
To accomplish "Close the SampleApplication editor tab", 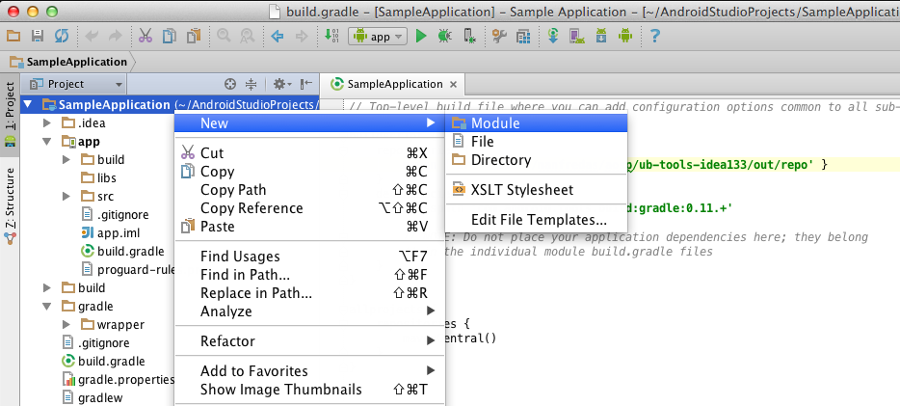I will click(454, 85).
